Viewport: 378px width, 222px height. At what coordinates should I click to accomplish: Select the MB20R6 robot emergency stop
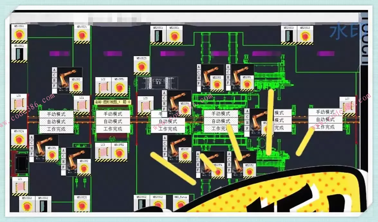185,109
